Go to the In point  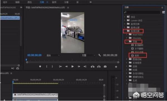pos(60,66)
